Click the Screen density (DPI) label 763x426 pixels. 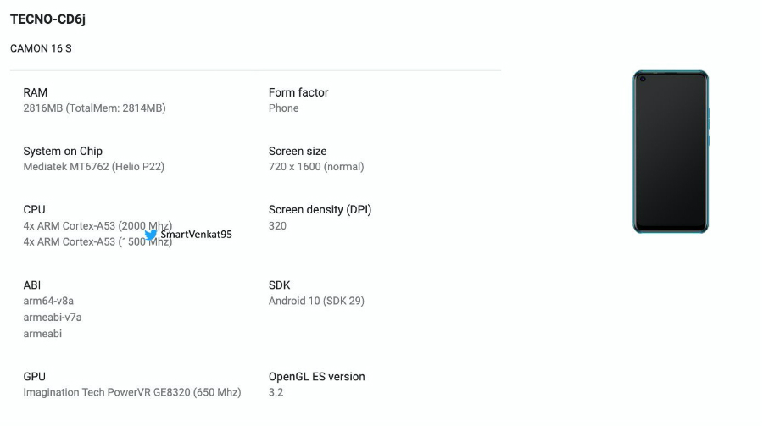click(x=320, y=209)
